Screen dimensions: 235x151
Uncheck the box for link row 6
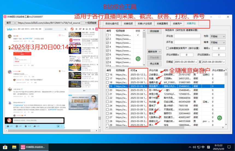pos(107,55)
